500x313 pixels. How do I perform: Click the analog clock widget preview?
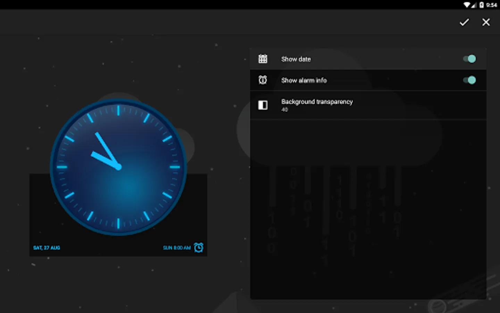[118, 167]
